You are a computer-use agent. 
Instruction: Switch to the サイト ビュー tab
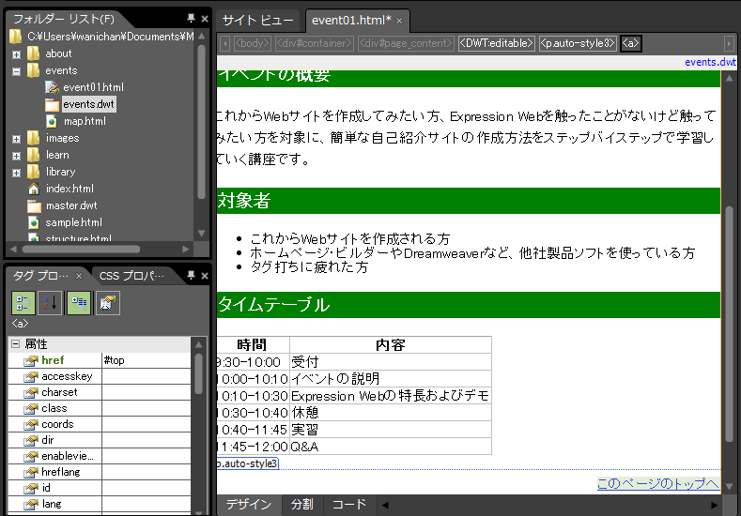click(x=258, y=21)
